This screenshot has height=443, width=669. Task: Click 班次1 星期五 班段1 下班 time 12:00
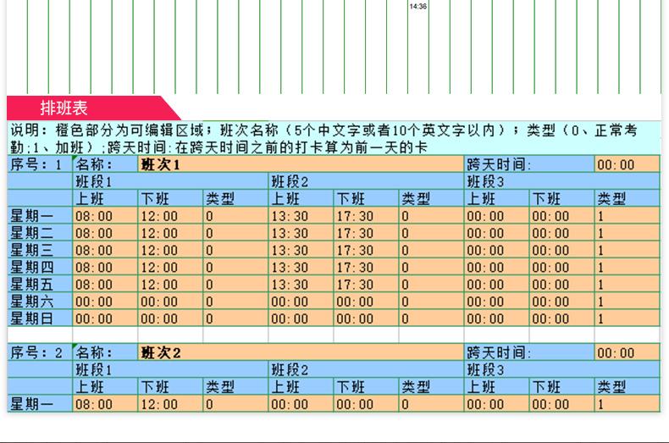point(169,285)
